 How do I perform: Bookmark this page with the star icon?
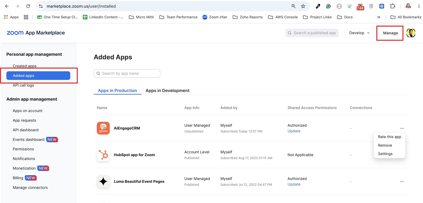point(303,6)
